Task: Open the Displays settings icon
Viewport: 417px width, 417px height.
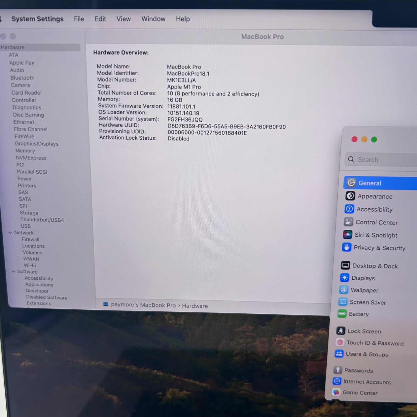Action: pos(345,278)
